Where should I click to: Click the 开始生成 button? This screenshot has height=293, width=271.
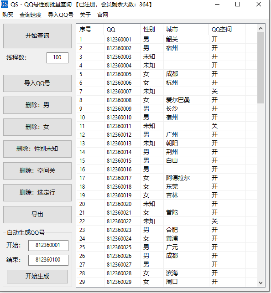(x=37, y=277)
